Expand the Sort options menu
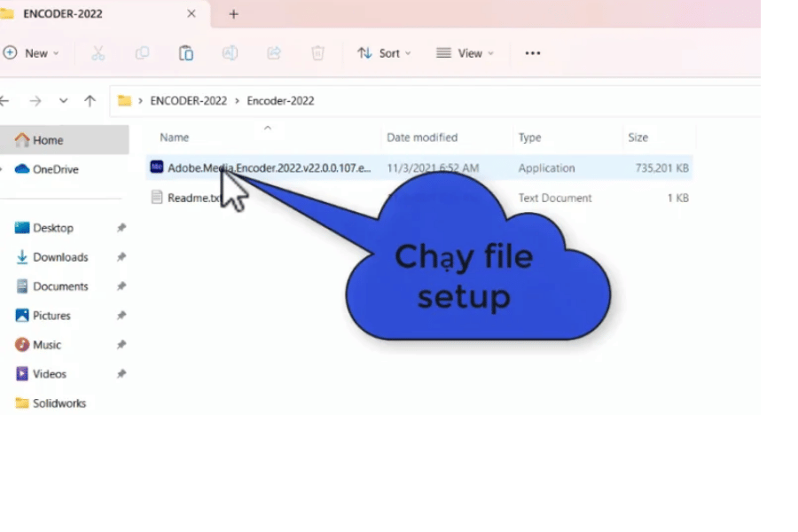The width and height of the screenshot is (798, 532). pyautogui.click(x=384, y=53)
